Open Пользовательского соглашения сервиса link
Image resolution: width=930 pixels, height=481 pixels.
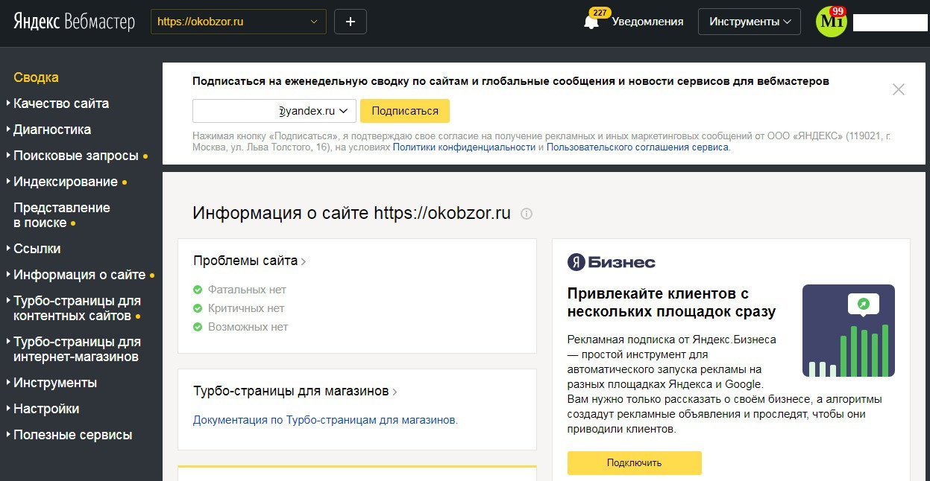(638, 147)
